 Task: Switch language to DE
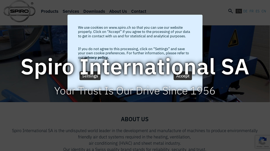(245, 11)
